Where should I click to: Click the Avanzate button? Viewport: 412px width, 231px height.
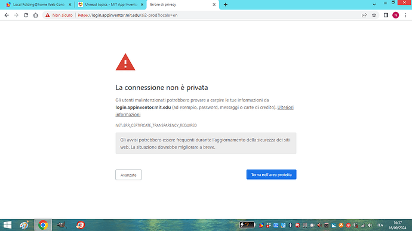point(128,175)
